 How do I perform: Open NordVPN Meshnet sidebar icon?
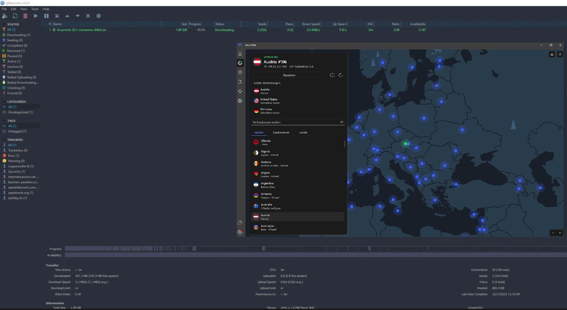click(x=240, y=91)
